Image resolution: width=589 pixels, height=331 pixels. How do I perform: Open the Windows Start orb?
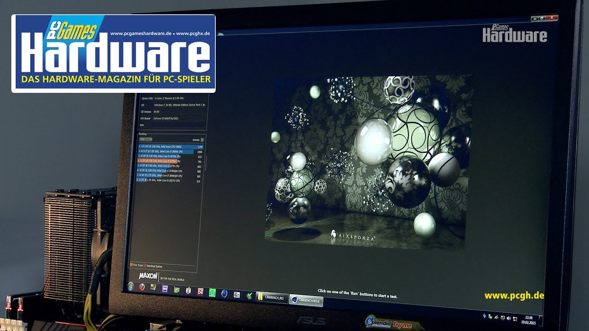[131, 286]
